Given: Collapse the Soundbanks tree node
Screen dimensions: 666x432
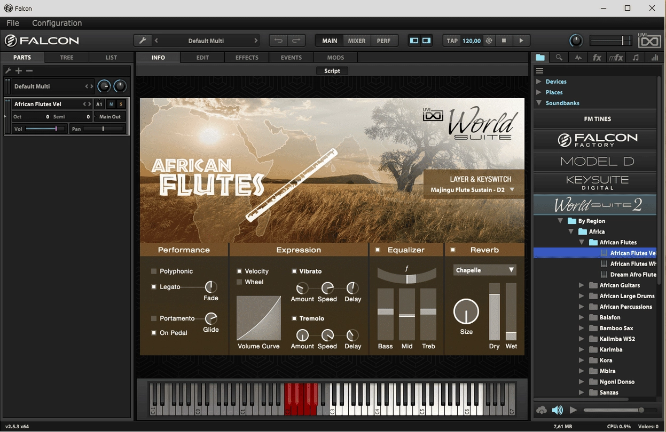Looking at the screenshot, I should 539,103.
